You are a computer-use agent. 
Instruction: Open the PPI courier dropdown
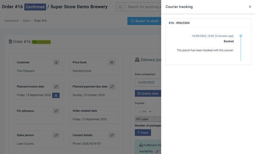pos(145,112)
